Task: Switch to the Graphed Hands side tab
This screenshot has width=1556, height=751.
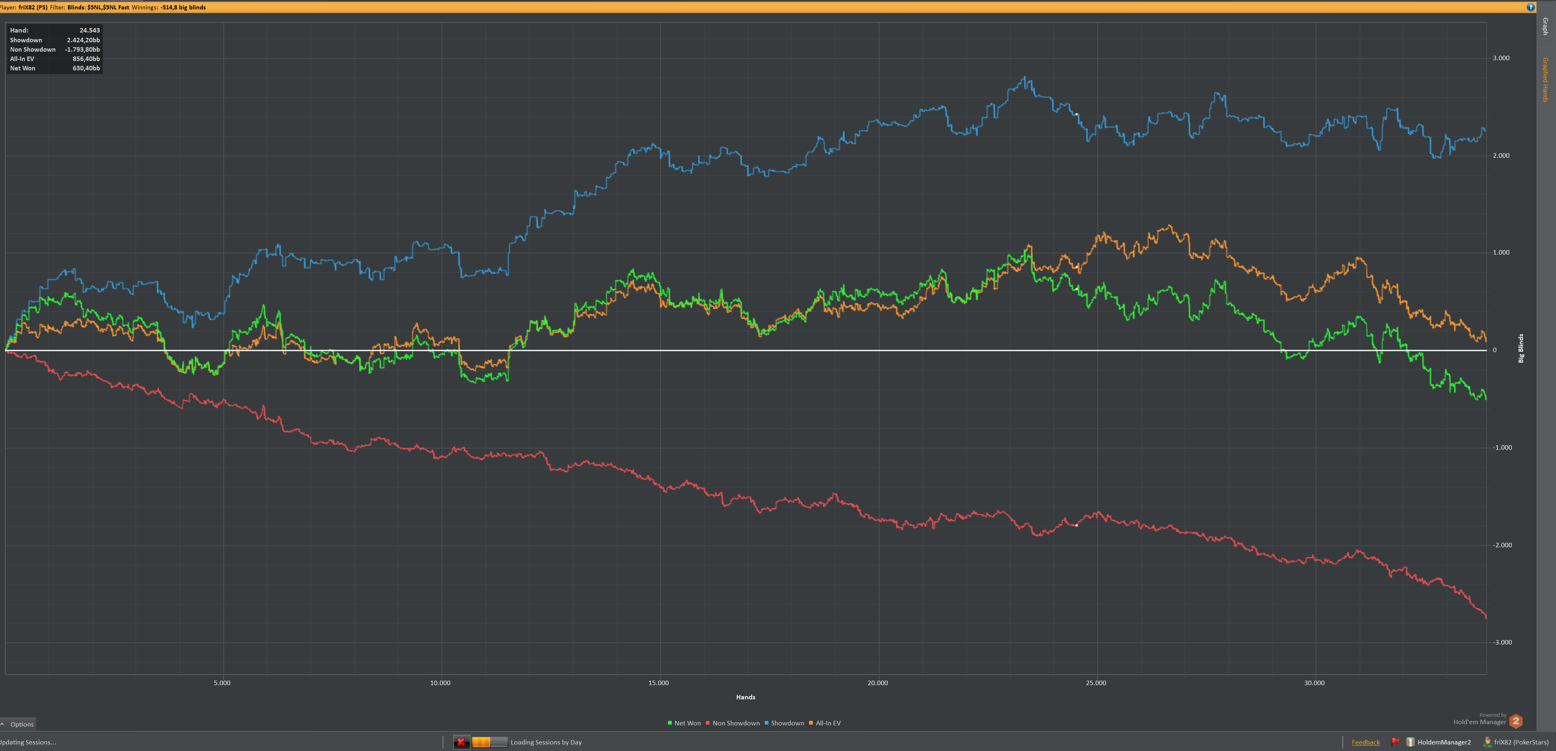Action: click(x=1546, y=80)
